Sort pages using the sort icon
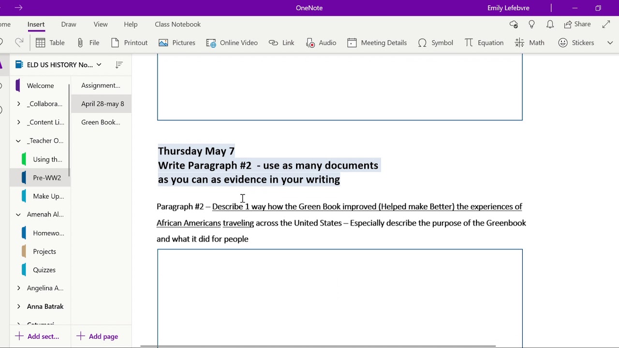The height and width of the screenshot is (348, 619). click(119, 65)
